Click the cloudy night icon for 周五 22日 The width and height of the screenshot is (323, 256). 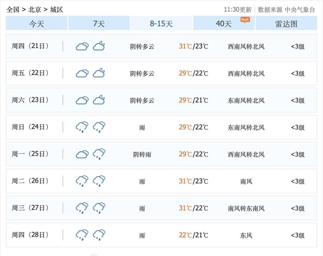click(x=99, y=73)
